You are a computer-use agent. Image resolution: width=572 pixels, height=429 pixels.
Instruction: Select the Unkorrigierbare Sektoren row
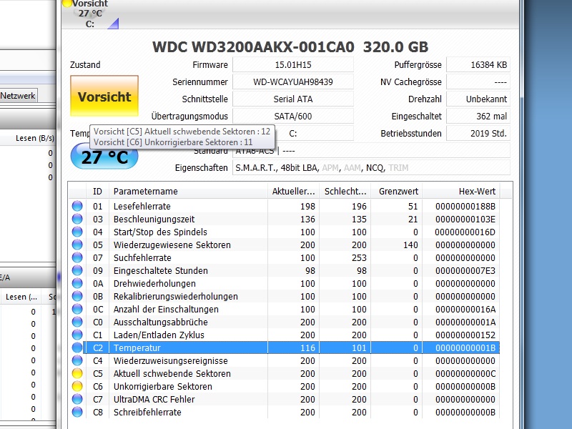285,386
